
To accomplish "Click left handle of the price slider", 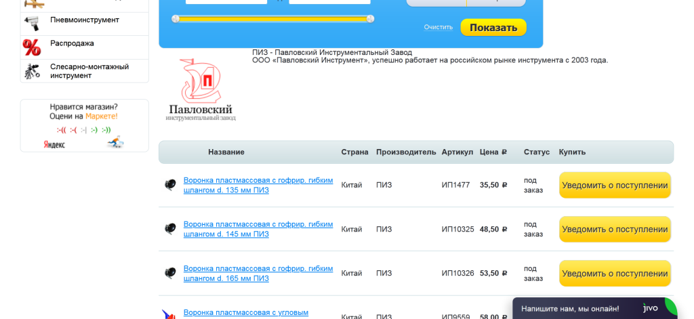I will tap(176, 18).
